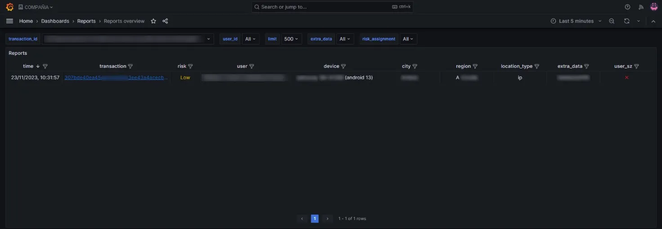Go to next table page
This screenshot has width=662, height=229.
tap(327, 219)
